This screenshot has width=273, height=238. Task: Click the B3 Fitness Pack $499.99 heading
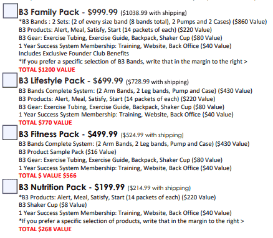(x=68, y=134)
